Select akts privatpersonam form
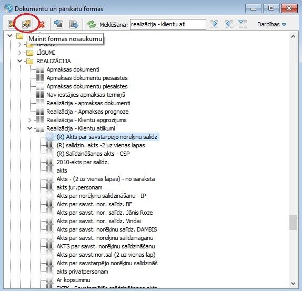The width and height of the screenshot is (302, 291). [x=82, y=272]
